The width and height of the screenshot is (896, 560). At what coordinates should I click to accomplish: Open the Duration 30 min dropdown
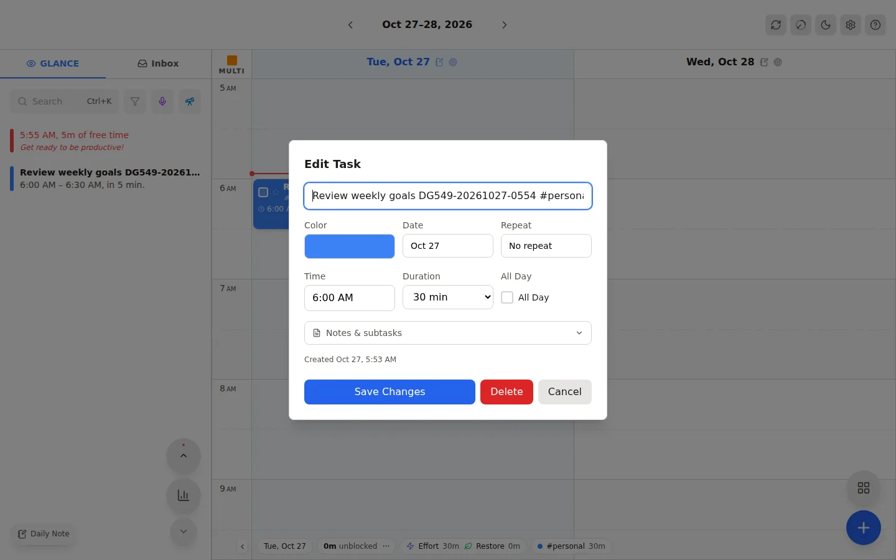pyautogui.click(x=448, y=297)
